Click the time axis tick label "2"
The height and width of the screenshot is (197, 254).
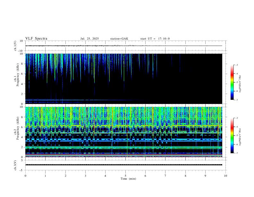pyautogui.click(x=65, y=176)
